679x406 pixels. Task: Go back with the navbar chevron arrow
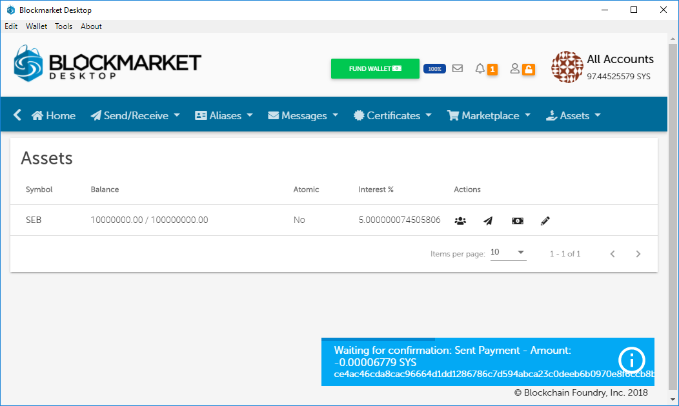click(17, 115)
